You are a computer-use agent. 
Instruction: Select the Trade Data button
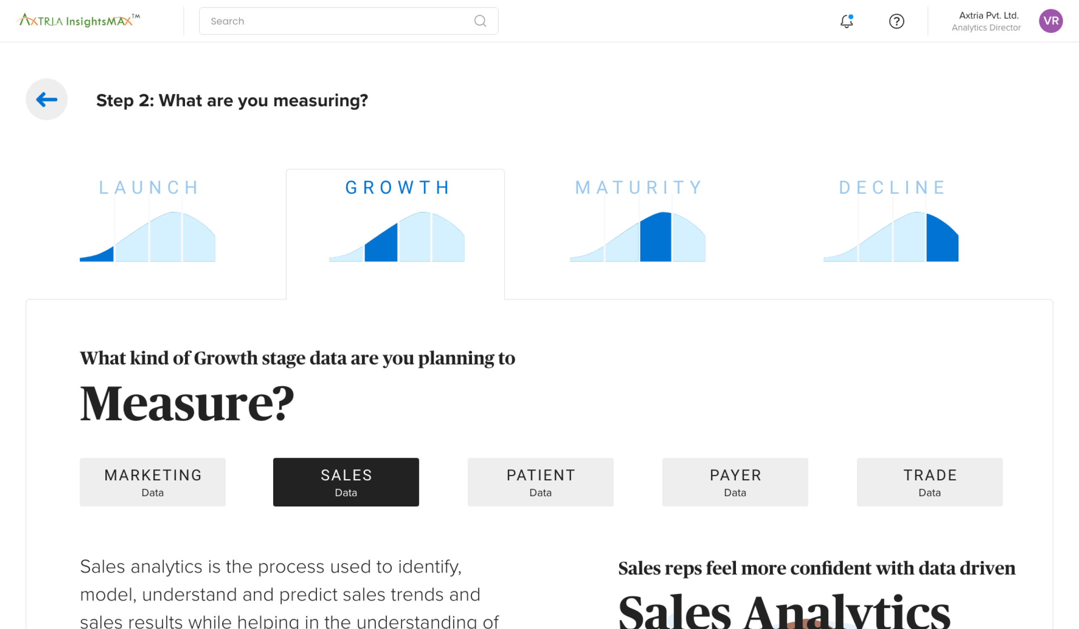tap(929, 482)
